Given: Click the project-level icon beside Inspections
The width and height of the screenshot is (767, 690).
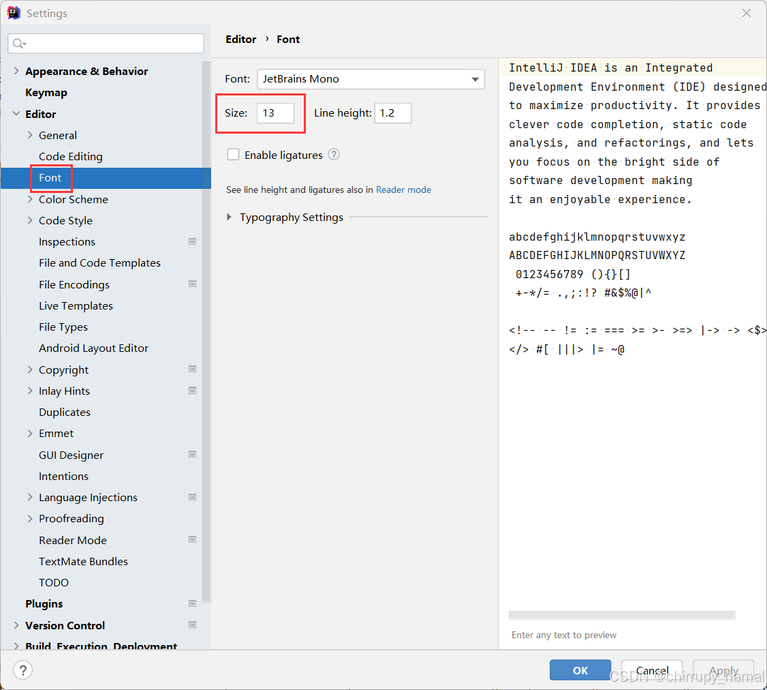Looking at the screenshot, I should pos(192,241).
